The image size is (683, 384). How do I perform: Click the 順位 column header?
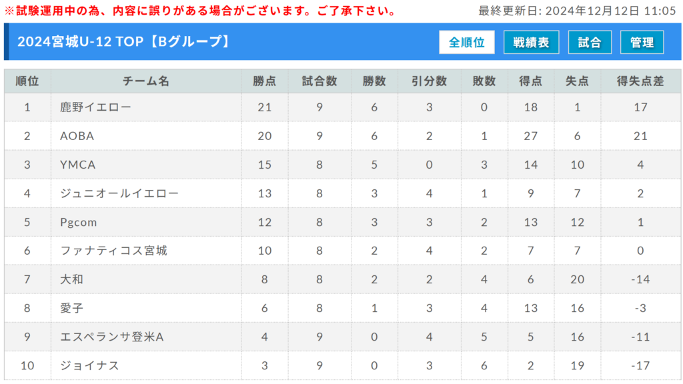coord(27,81)
